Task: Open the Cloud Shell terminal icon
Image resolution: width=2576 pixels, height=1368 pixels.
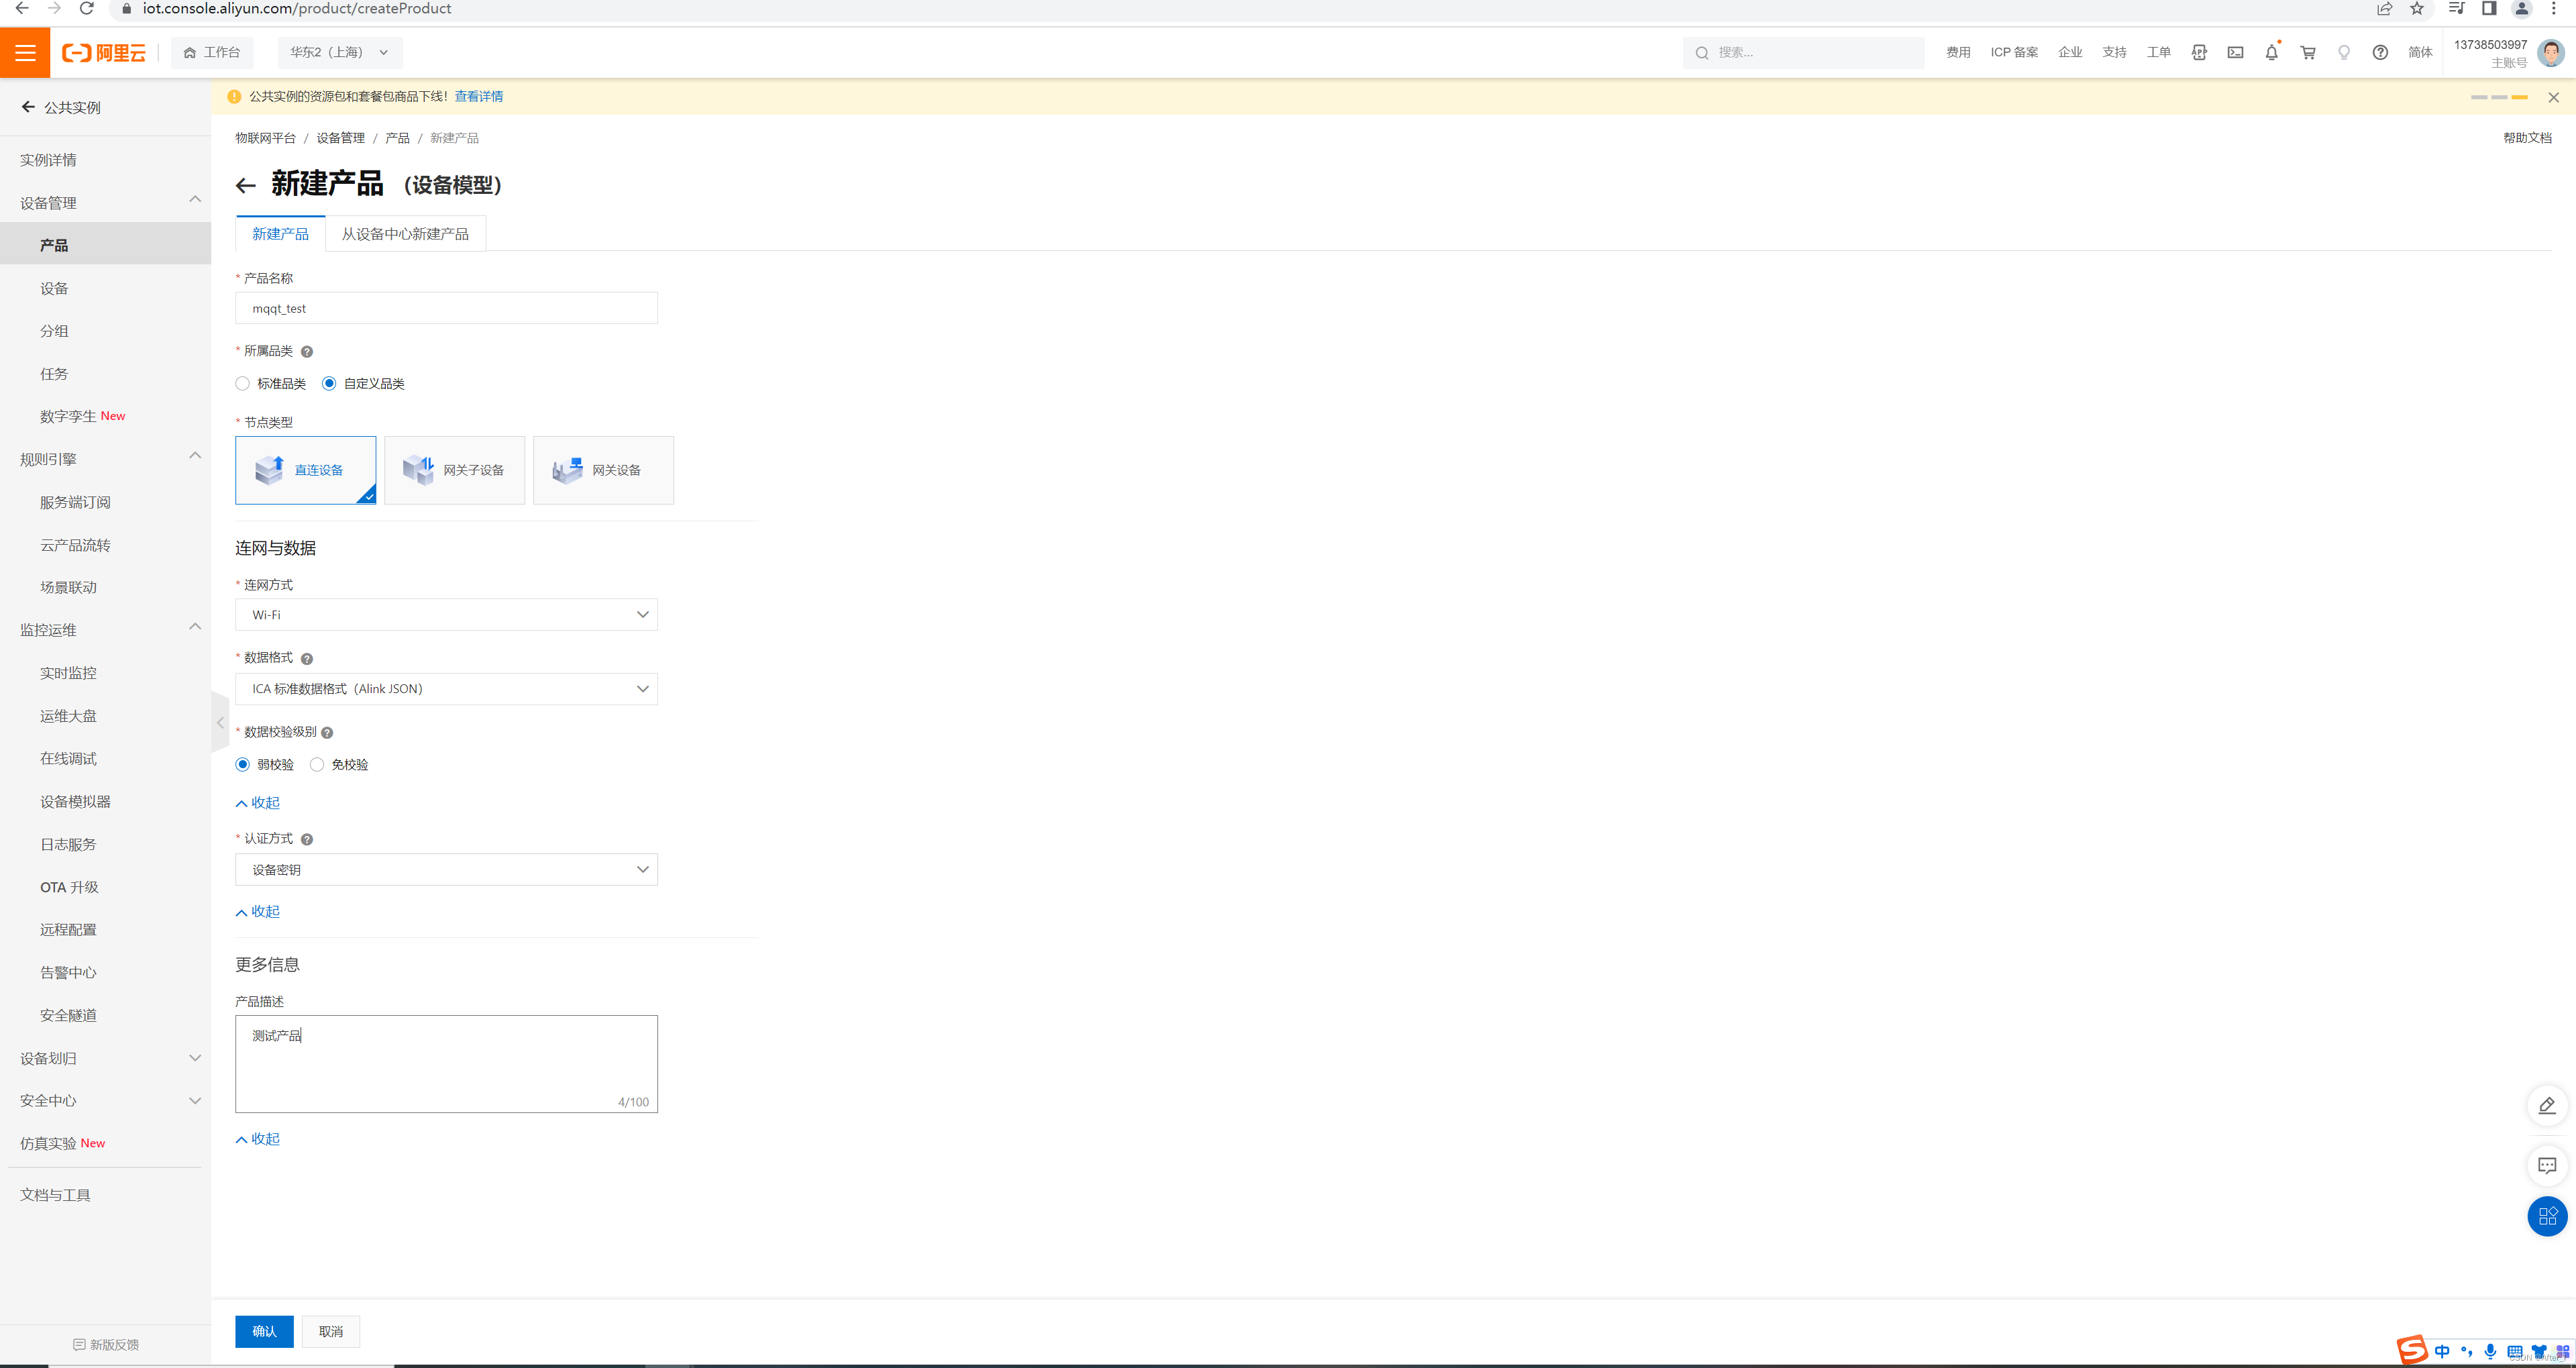Action: tap(2235, 53)
